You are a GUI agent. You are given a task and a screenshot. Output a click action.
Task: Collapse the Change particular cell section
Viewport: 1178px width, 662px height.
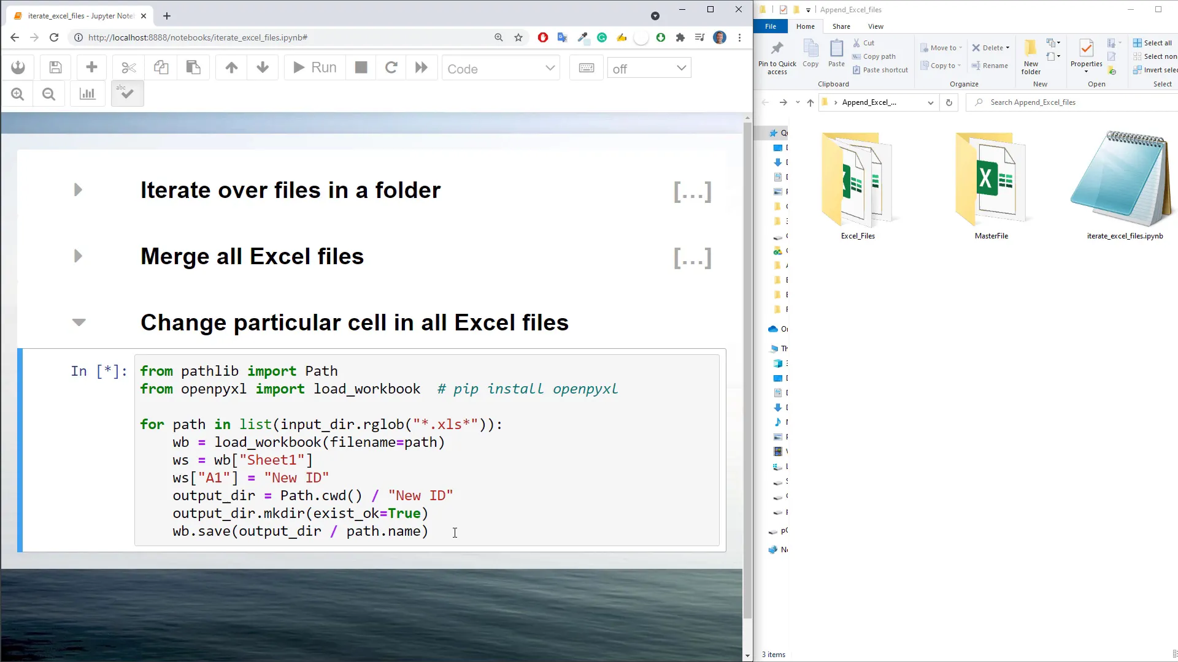79,322
